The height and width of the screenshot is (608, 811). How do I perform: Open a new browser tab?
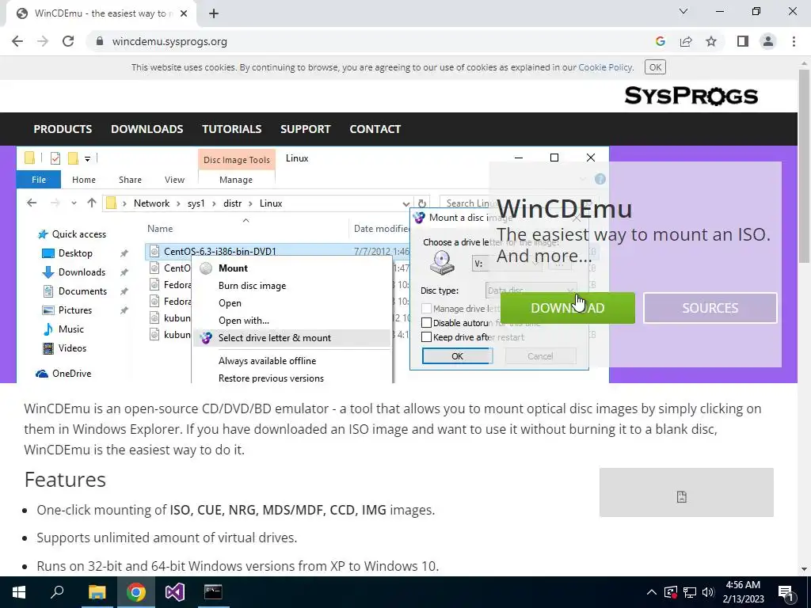tap(214, 14)
